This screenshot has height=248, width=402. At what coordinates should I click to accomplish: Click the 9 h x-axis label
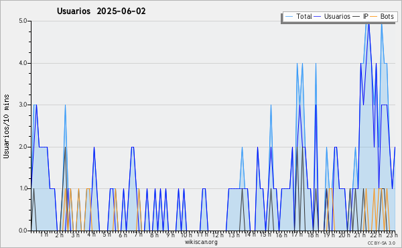tap(170, 235)
